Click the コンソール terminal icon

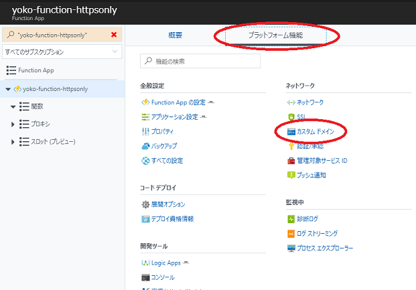tap(145, 277)
